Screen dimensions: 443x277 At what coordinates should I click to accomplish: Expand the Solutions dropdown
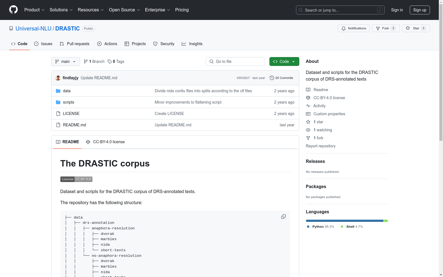(x=61, y=10)
